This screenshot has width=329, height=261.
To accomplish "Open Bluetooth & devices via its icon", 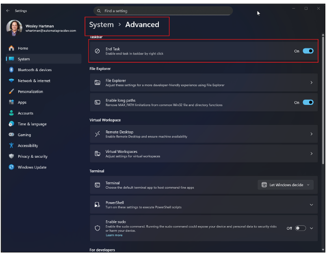I will pos(11,70).
